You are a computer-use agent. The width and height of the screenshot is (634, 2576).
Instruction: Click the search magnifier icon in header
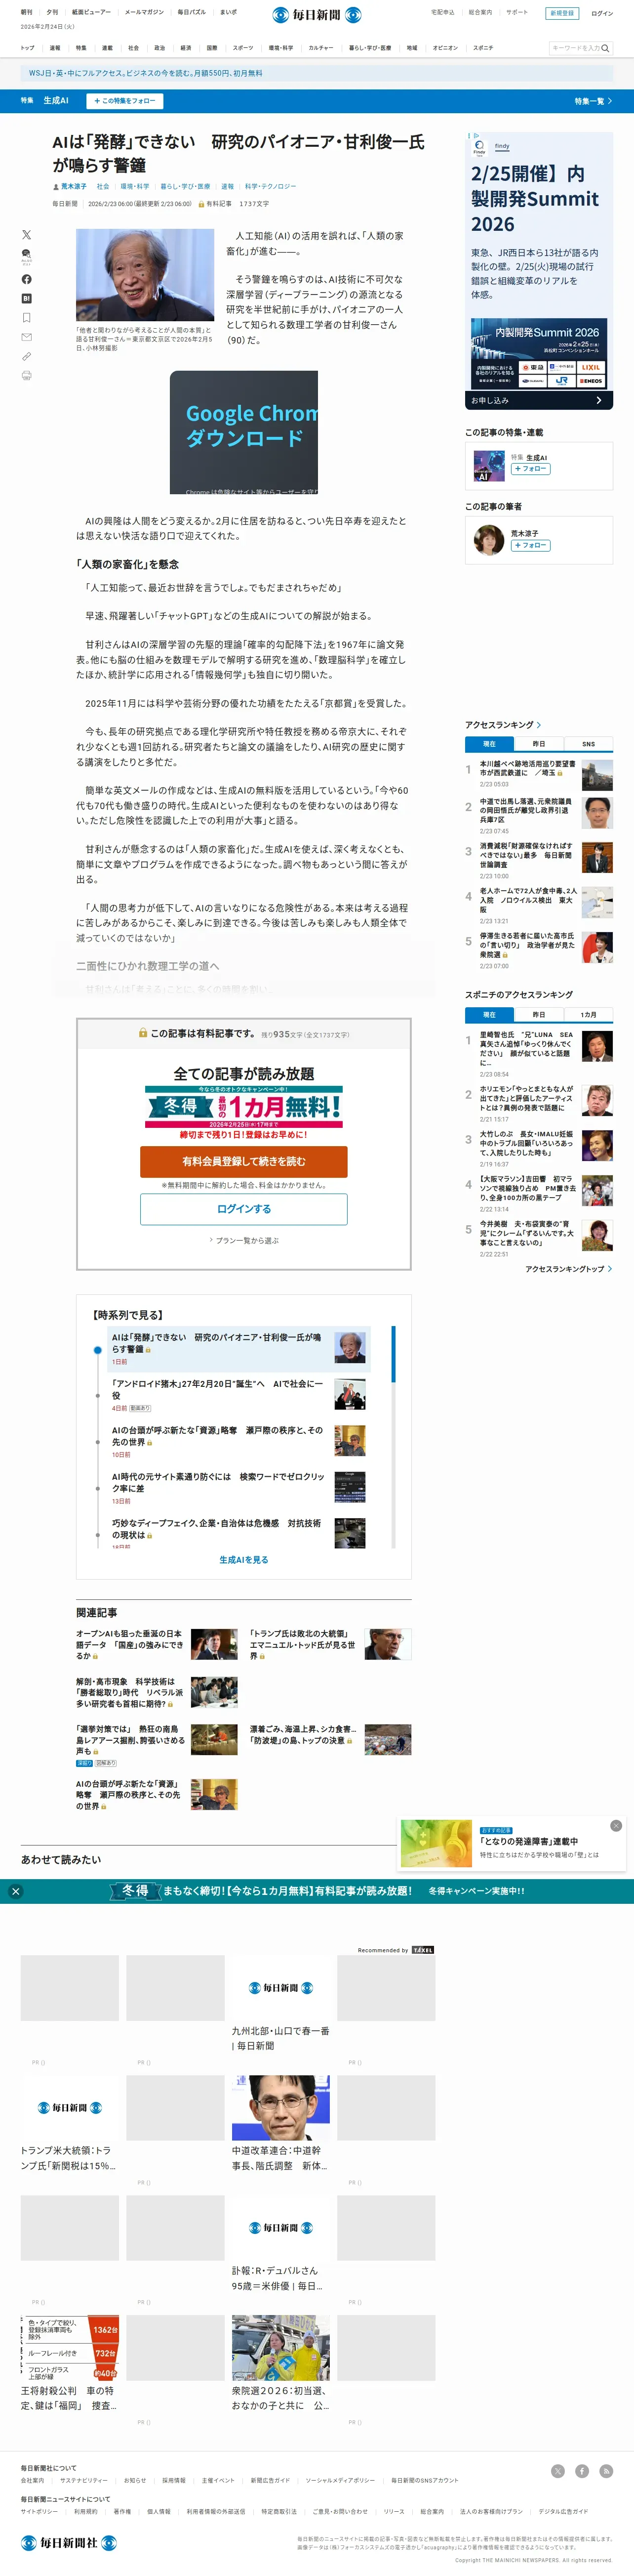click(605, 48)
